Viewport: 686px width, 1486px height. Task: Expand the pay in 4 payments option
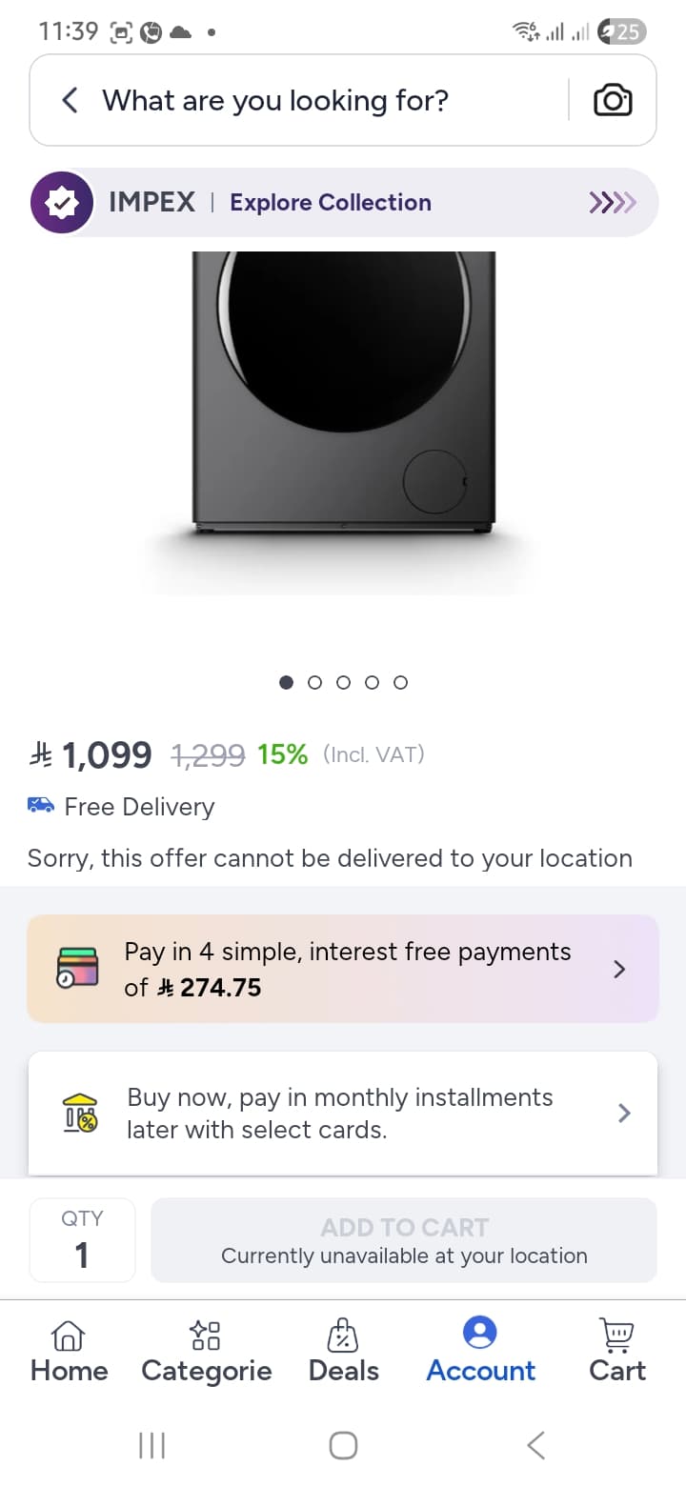(619, 969)
